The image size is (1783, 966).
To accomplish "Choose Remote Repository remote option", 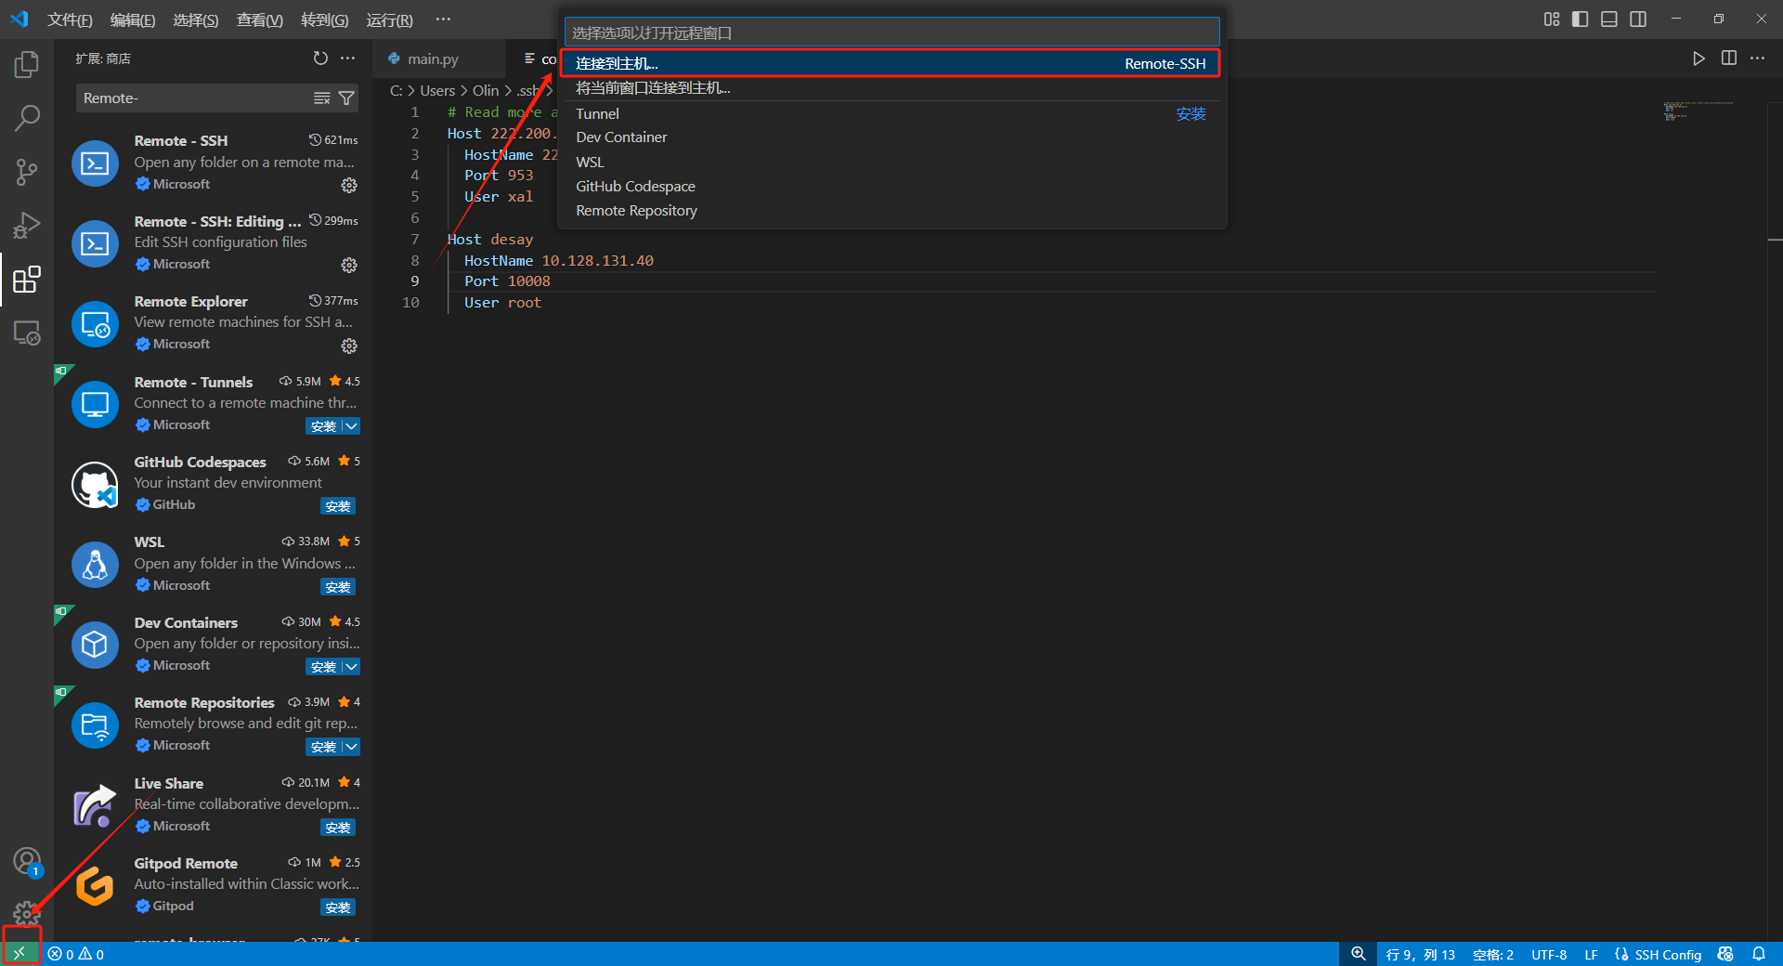I will (891, 211).
